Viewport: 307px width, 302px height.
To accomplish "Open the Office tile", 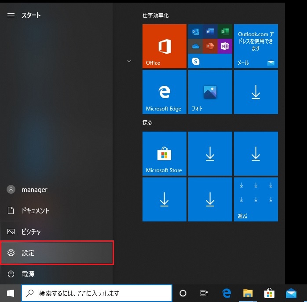I will [164, 46].
